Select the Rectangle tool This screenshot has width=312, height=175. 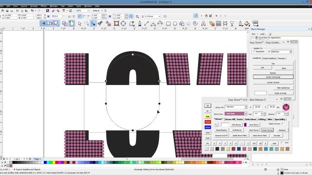168,24
